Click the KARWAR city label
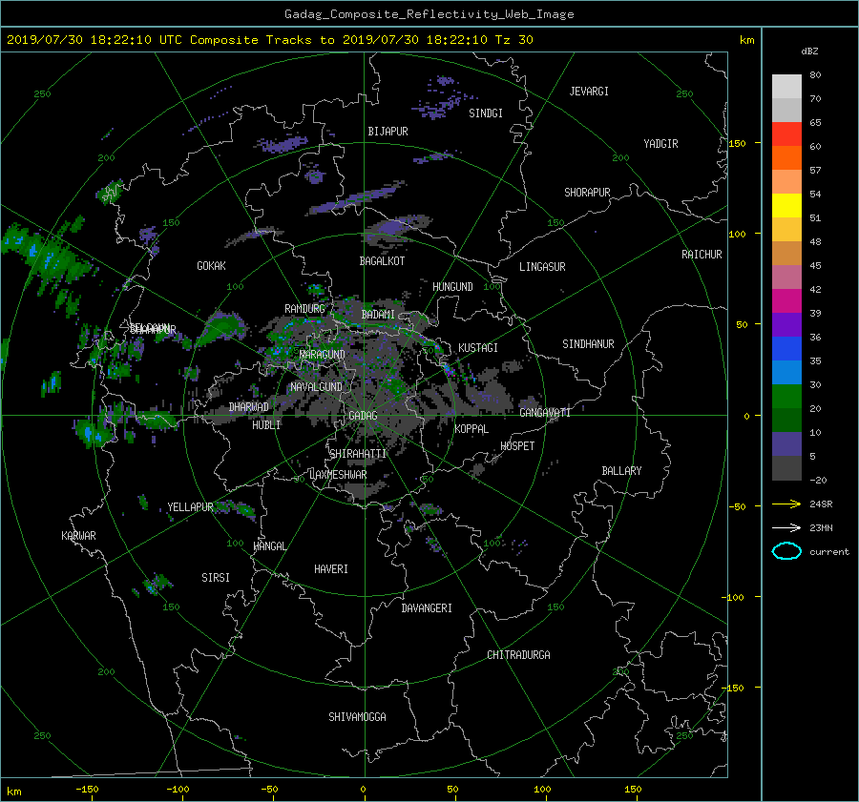The width and height of the screenshot is (859, 802). click(78, 536)
